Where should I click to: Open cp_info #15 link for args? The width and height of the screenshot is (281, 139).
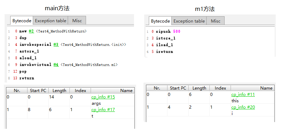pyautogui.click(x=103, y=97)
